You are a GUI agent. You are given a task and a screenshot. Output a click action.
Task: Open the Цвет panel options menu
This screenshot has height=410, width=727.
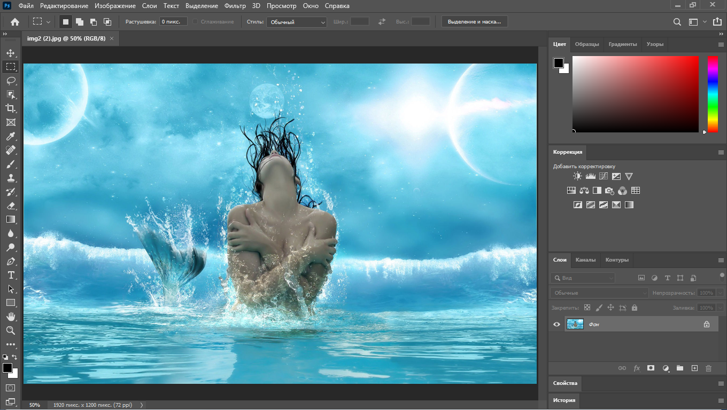(x=721, y=45)
